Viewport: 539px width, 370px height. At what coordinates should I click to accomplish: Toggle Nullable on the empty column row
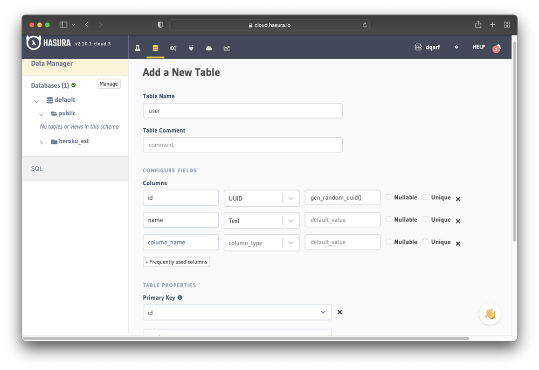coord(389,241)
